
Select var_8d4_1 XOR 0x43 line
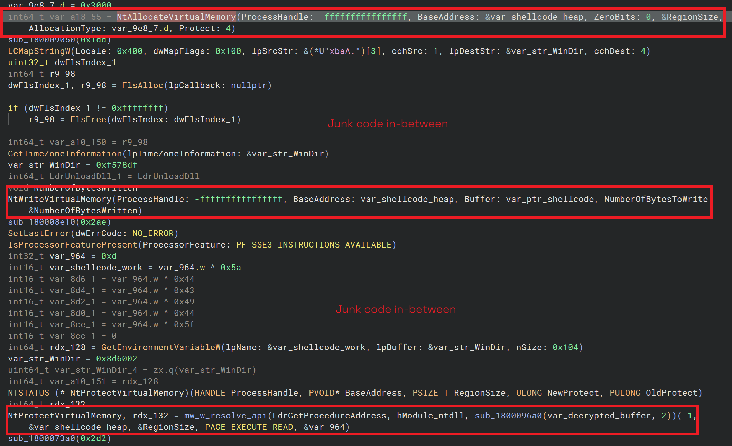[x=101, y=290]
